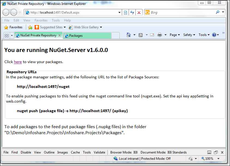Screen dimensions: 230x166
Task: Start search with the magnifier icon
Action: pyautogui.click(x=217, y=12)
